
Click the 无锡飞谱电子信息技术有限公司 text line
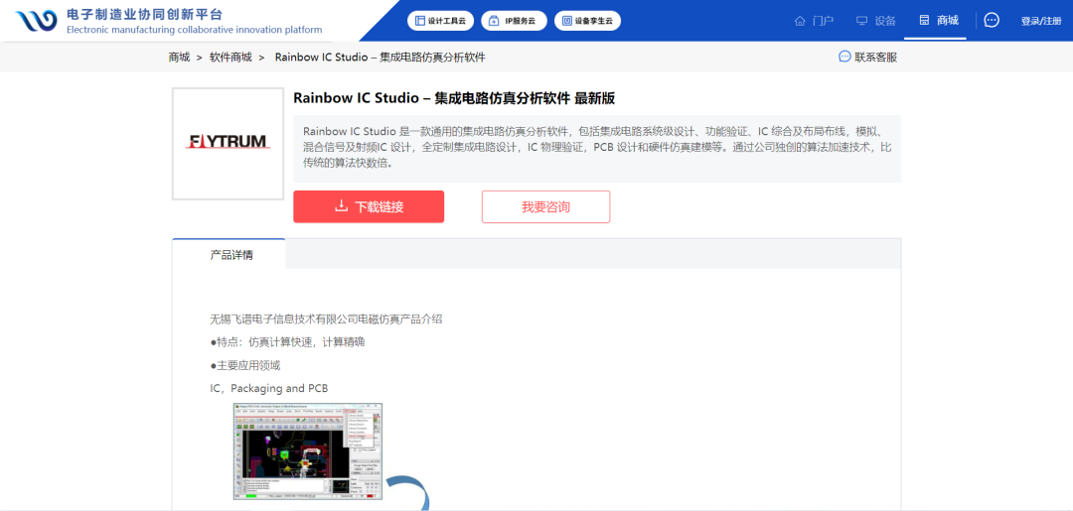327,319
